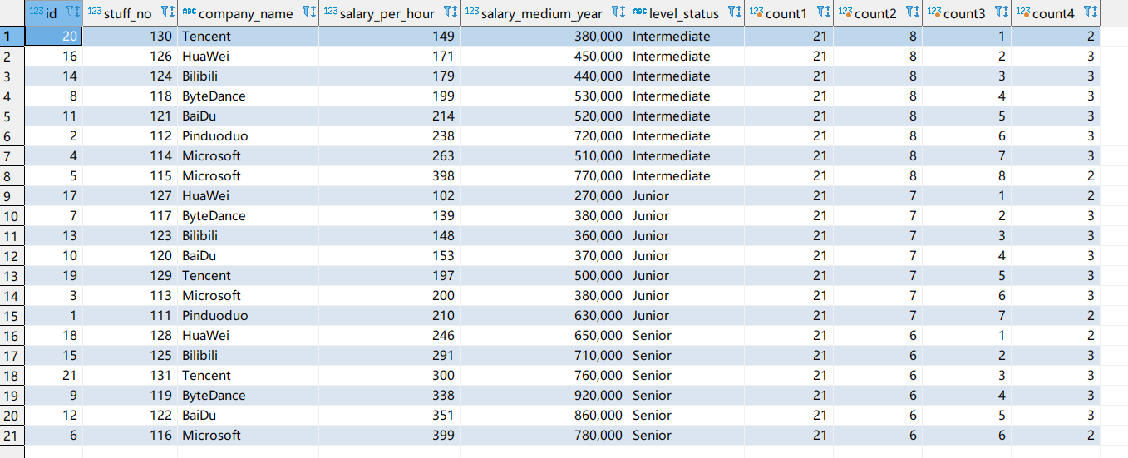1128x458 pixels.
Task: Open the filter funnel on stuff_no column
Action: pos(164,12)
